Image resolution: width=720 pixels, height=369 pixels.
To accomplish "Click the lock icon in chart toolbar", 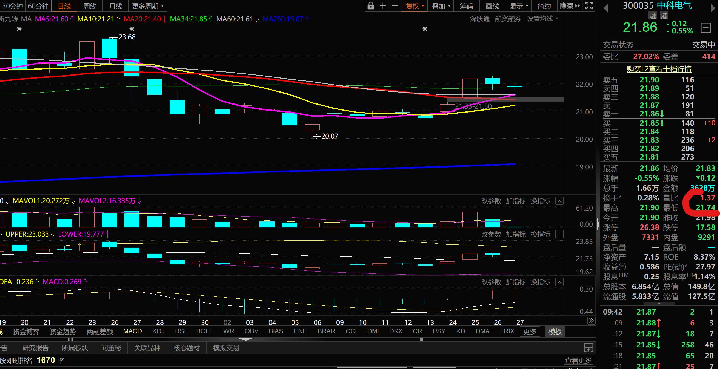I will tap(371, 6).
